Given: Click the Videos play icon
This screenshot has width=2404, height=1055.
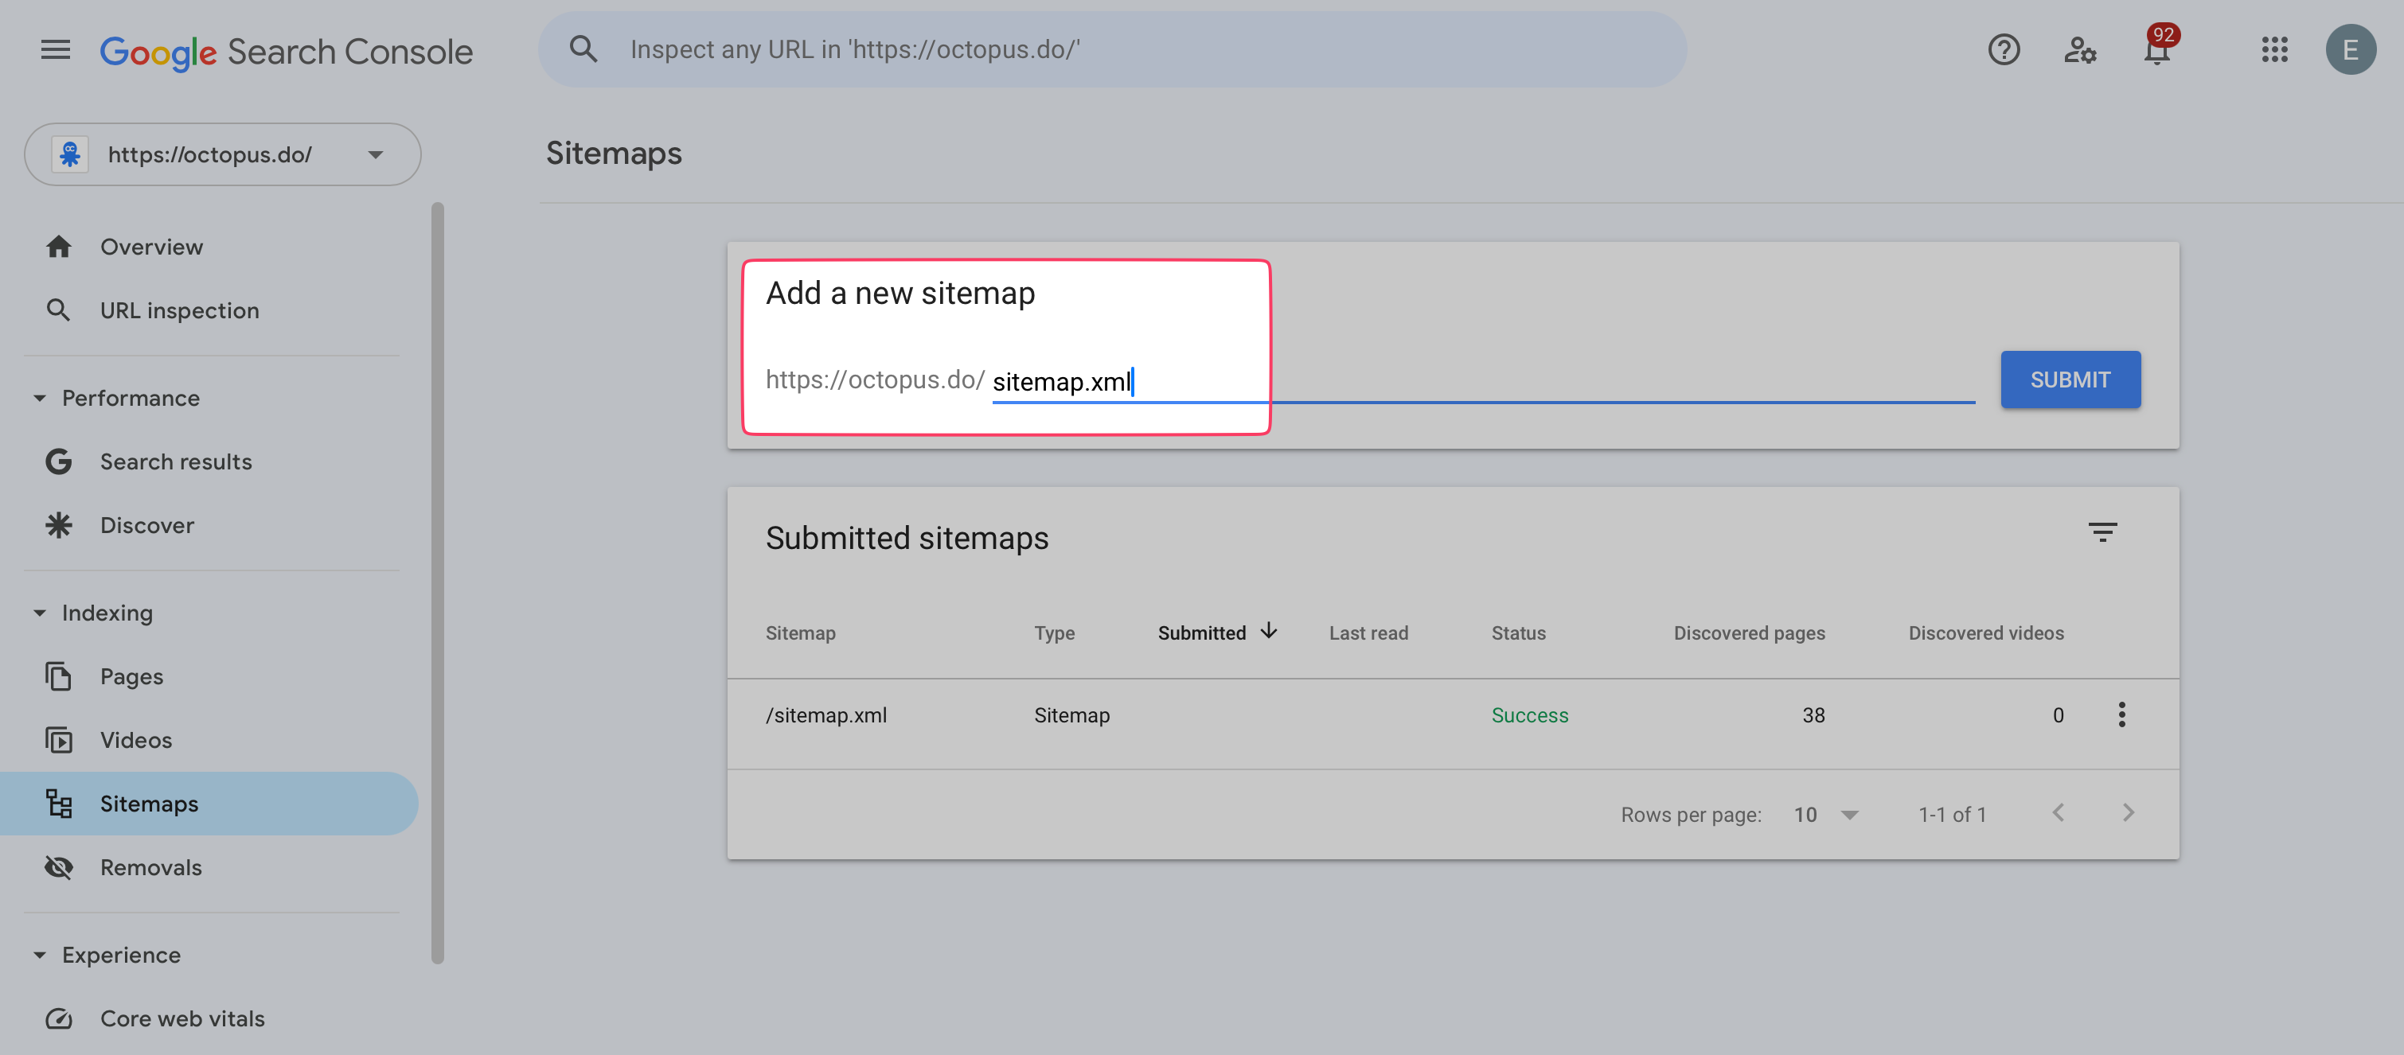Looking at the screenshot, I should [x=59, y=739].
